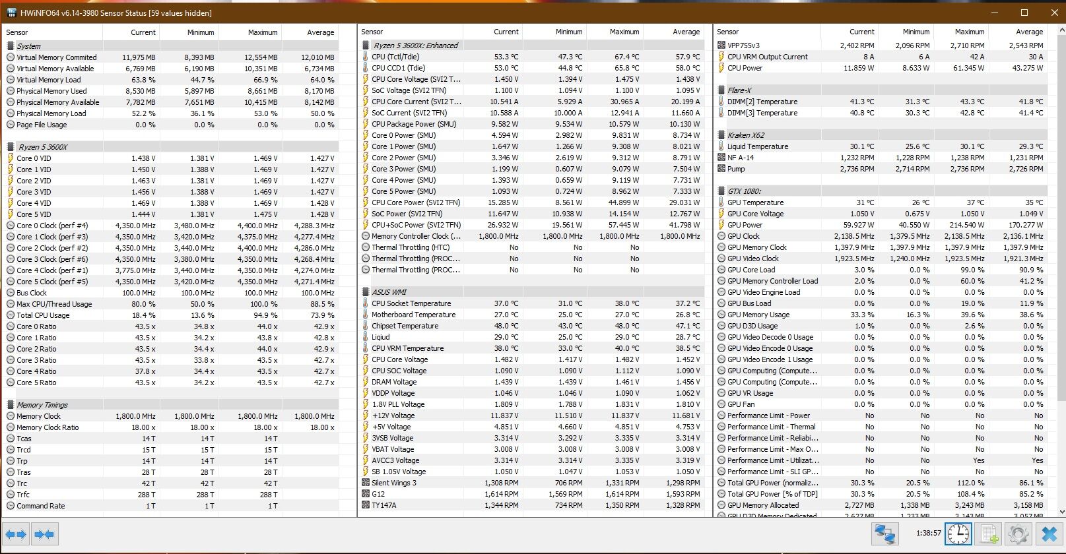Select the GPU Memory Allocated row
Image resolution: width=1066 pixels, height=554 pixels.
(883, 505)
